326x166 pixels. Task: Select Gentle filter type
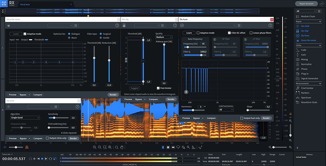tap(101, 38)
